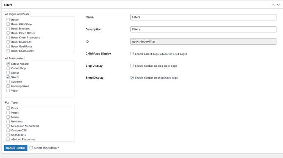Check the Outlet Shop taxonomy
283x158 pixels.
point(8,68)
